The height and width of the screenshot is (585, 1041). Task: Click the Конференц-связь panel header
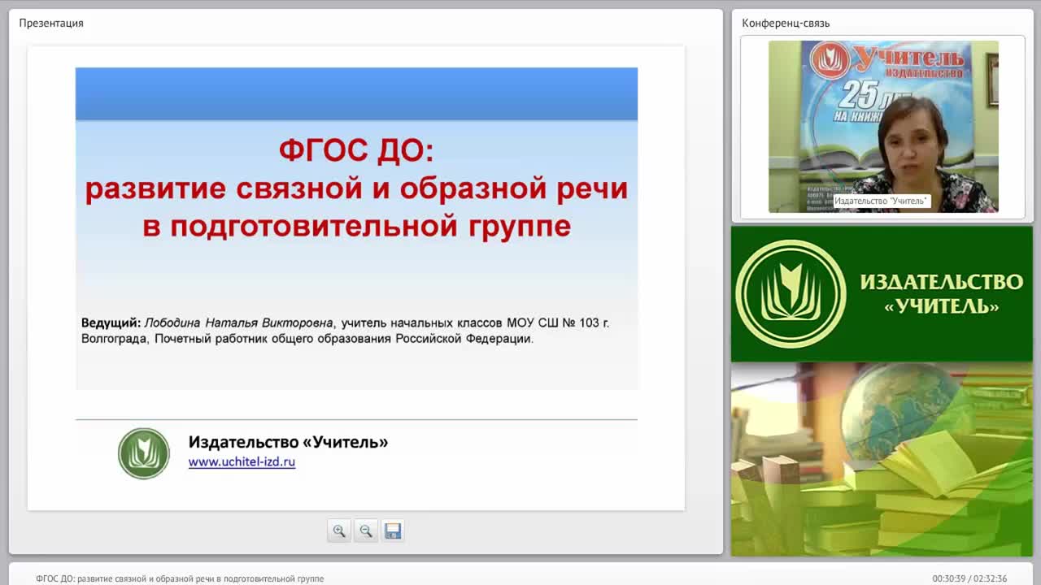(x=786, y=23)
